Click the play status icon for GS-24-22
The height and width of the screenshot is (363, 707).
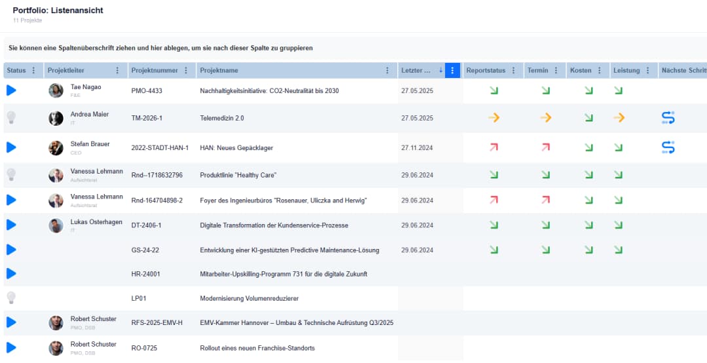pyautogui.click(x=11, y=250)
